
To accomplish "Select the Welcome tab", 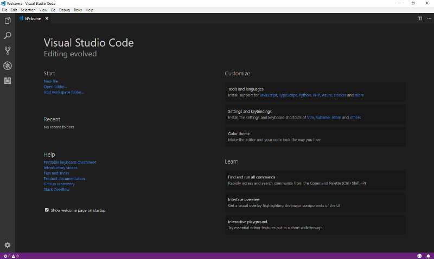I will pyautogui.click(x=33, y=18).
